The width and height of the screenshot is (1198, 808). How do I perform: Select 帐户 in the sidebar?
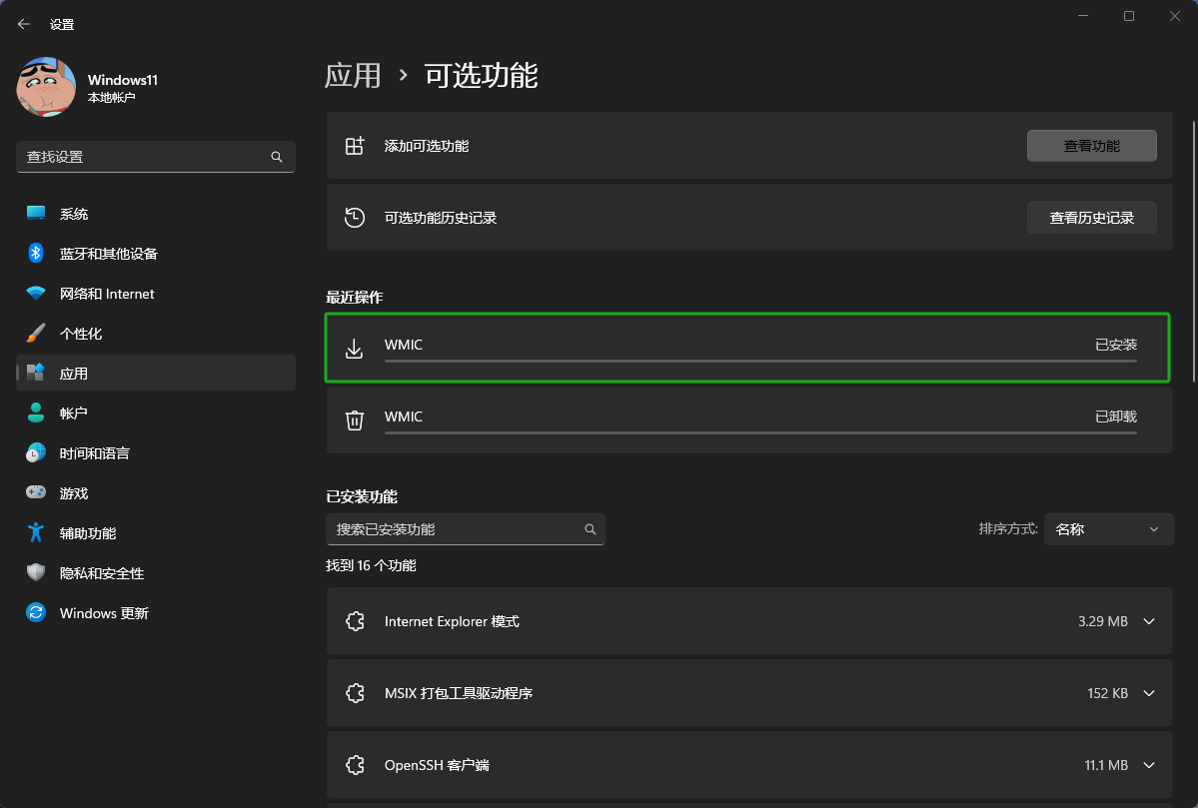tap(74, 413)
